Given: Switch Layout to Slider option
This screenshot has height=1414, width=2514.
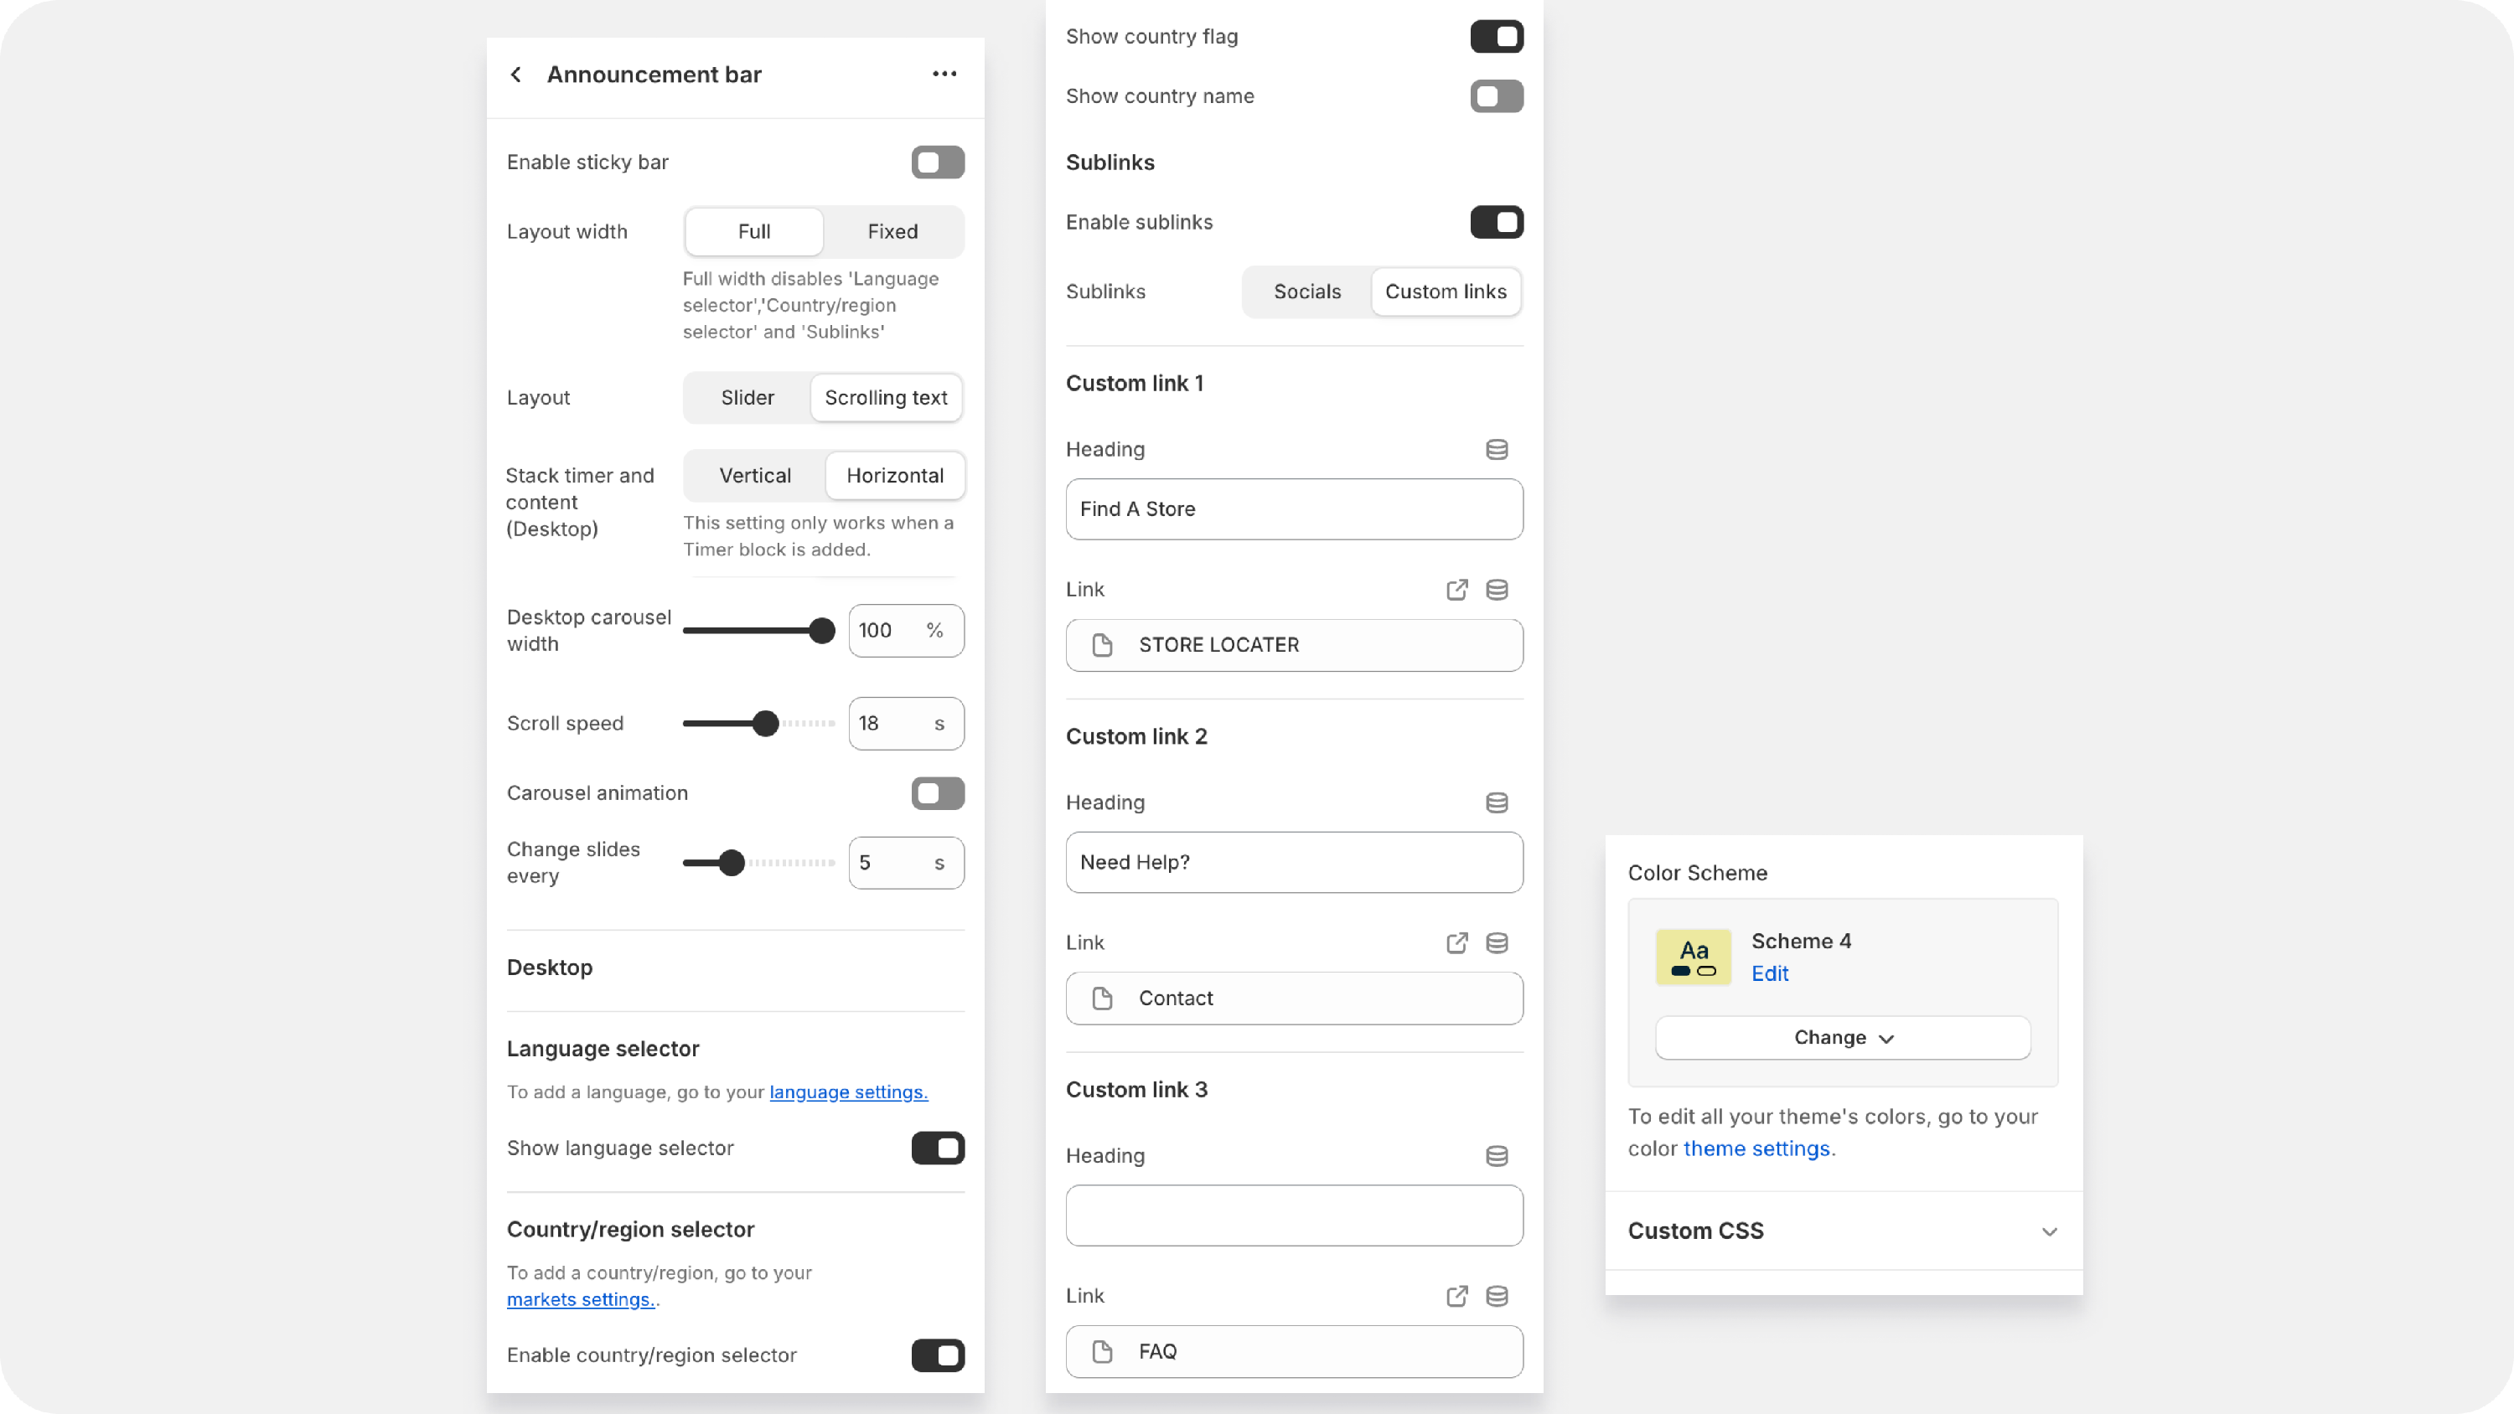Looking at the screenshot, I should point(747,397).
